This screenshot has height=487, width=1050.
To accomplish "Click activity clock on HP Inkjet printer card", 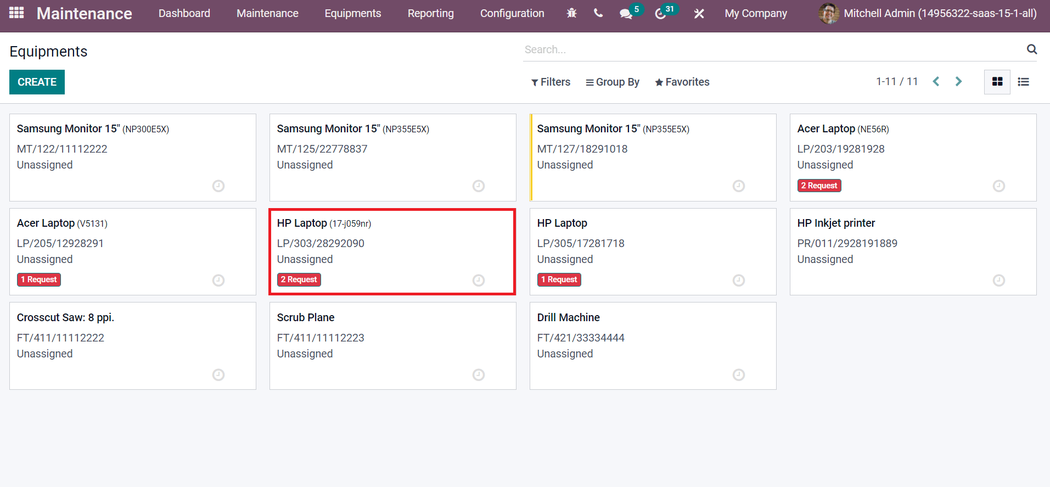I will pyautogui.click(x=999, y=281).
